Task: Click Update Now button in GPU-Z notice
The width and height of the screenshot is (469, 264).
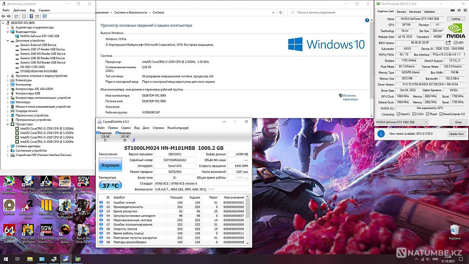Action: [x=456, y=134]
